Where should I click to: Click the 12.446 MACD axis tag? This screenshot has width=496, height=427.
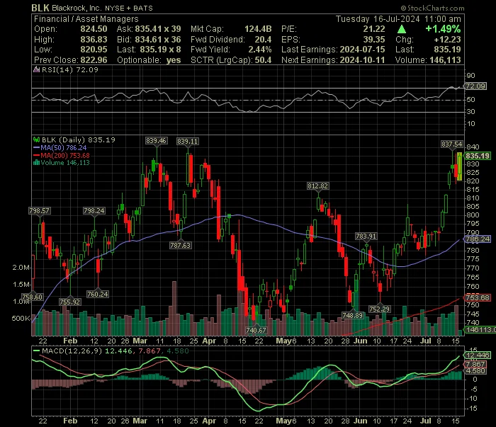(478, 355)
